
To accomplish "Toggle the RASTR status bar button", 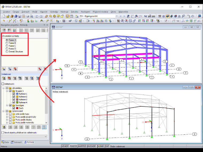I will pos(73,146).
